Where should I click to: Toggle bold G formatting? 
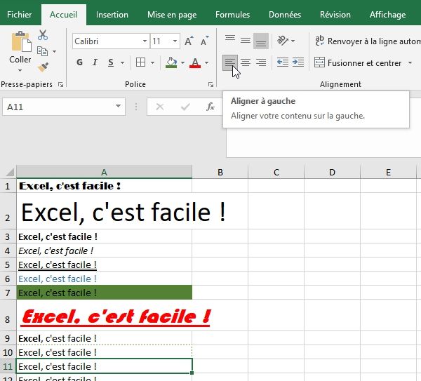79,62
